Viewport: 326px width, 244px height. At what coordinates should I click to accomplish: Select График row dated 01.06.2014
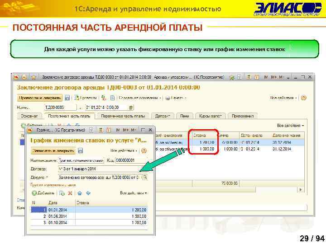tap(89, 216)
